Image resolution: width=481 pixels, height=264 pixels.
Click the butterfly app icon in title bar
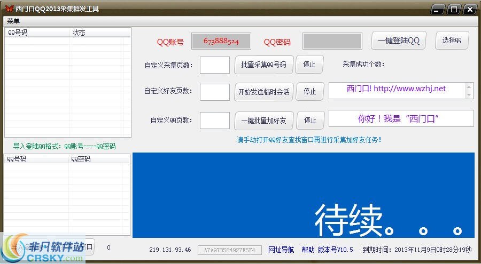[x=9, y=9]
